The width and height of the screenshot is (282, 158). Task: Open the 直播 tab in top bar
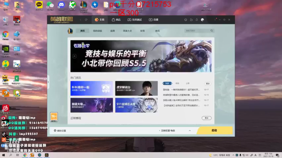point(154,20)
